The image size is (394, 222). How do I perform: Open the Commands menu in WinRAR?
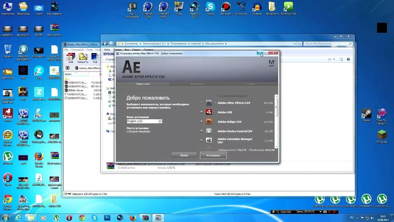tap(77, 50)
